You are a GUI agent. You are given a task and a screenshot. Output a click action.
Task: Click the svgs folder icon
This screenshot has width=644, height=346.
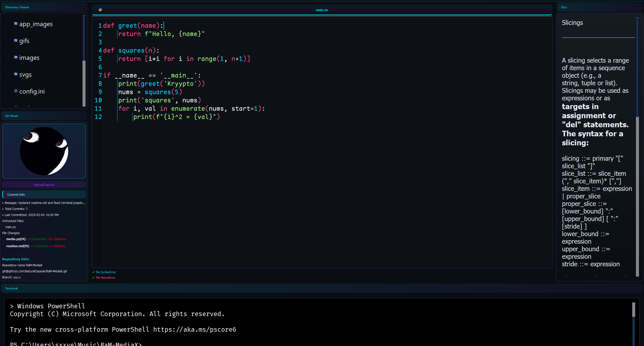coord(16,74)
